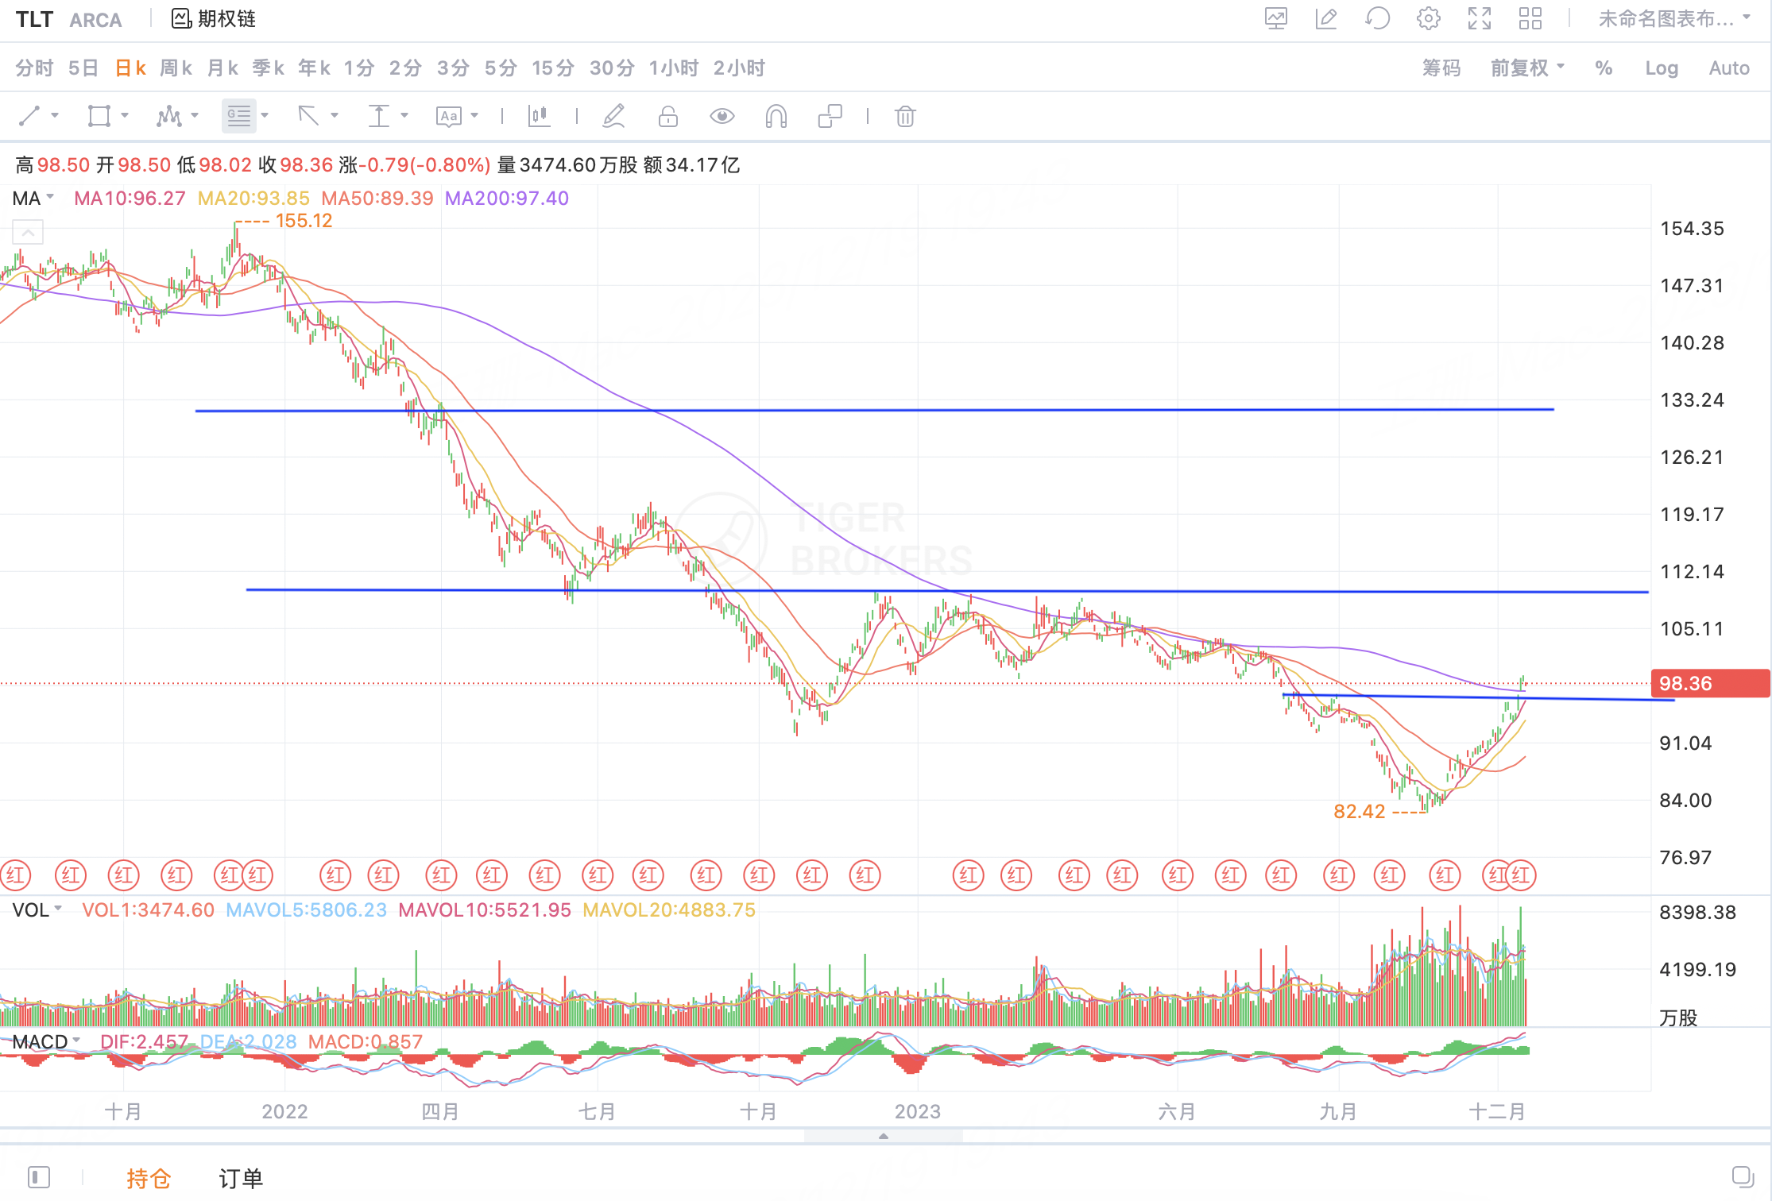Open the 订单 orders tab
The image size is (1772, 1201).
click(241, 1179)
